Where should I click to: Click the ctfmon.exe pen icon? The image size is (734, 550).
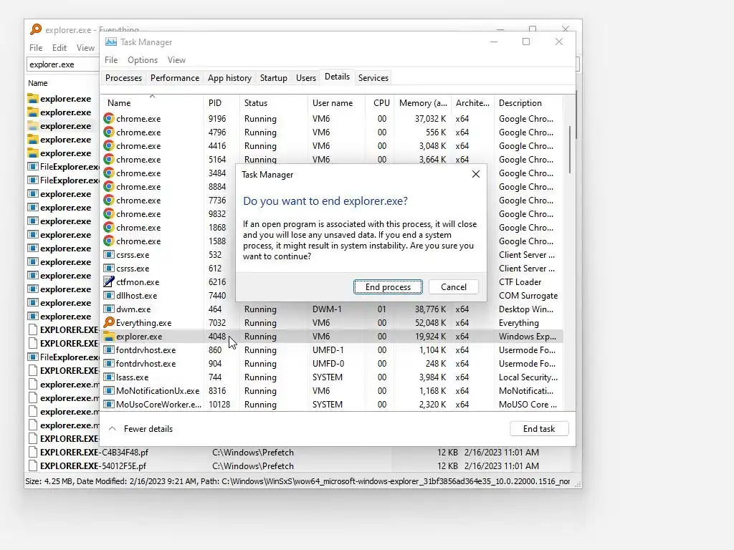[x=109, y=281]
